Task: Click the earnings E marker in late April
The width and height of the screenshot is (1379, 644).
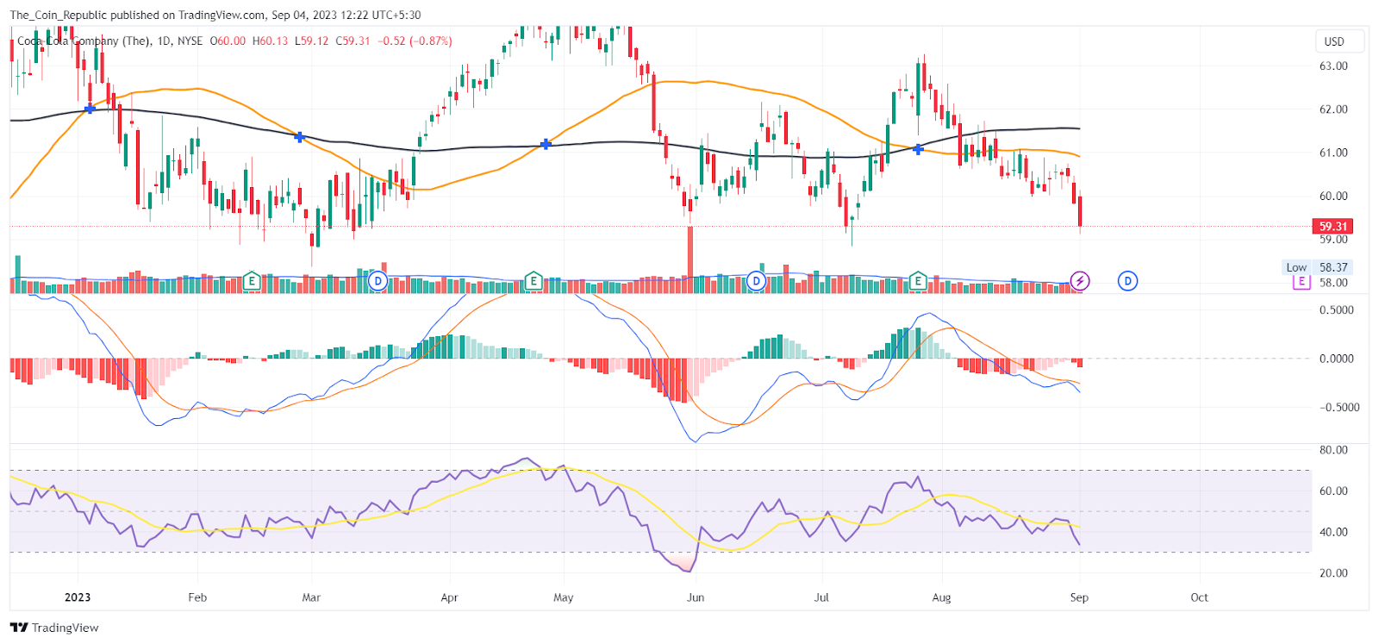Action: click(534, 281)
